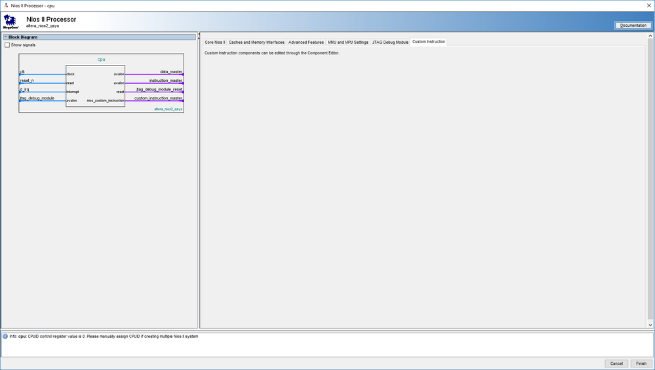Click the Custom Instruction components description text

coord(272,53)
